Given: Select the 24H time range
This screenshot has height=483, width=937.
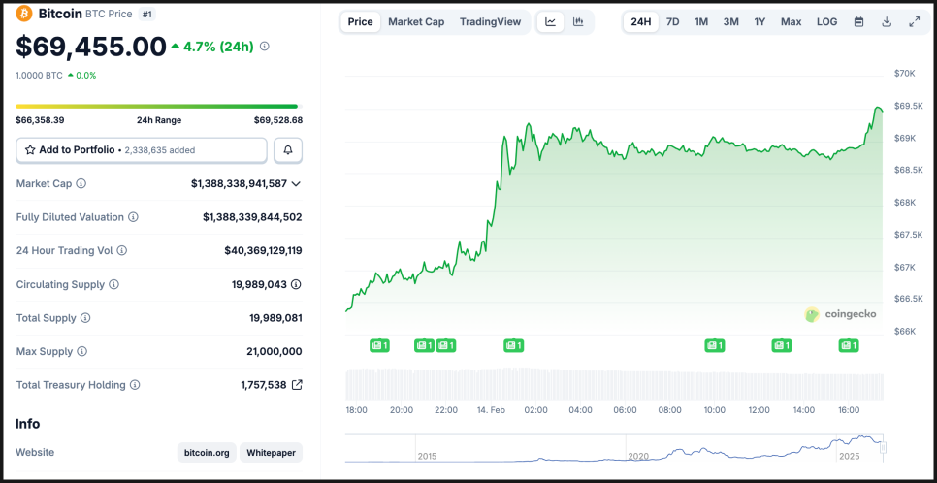Looking at the screenshot, I should [x=641, y=21].
